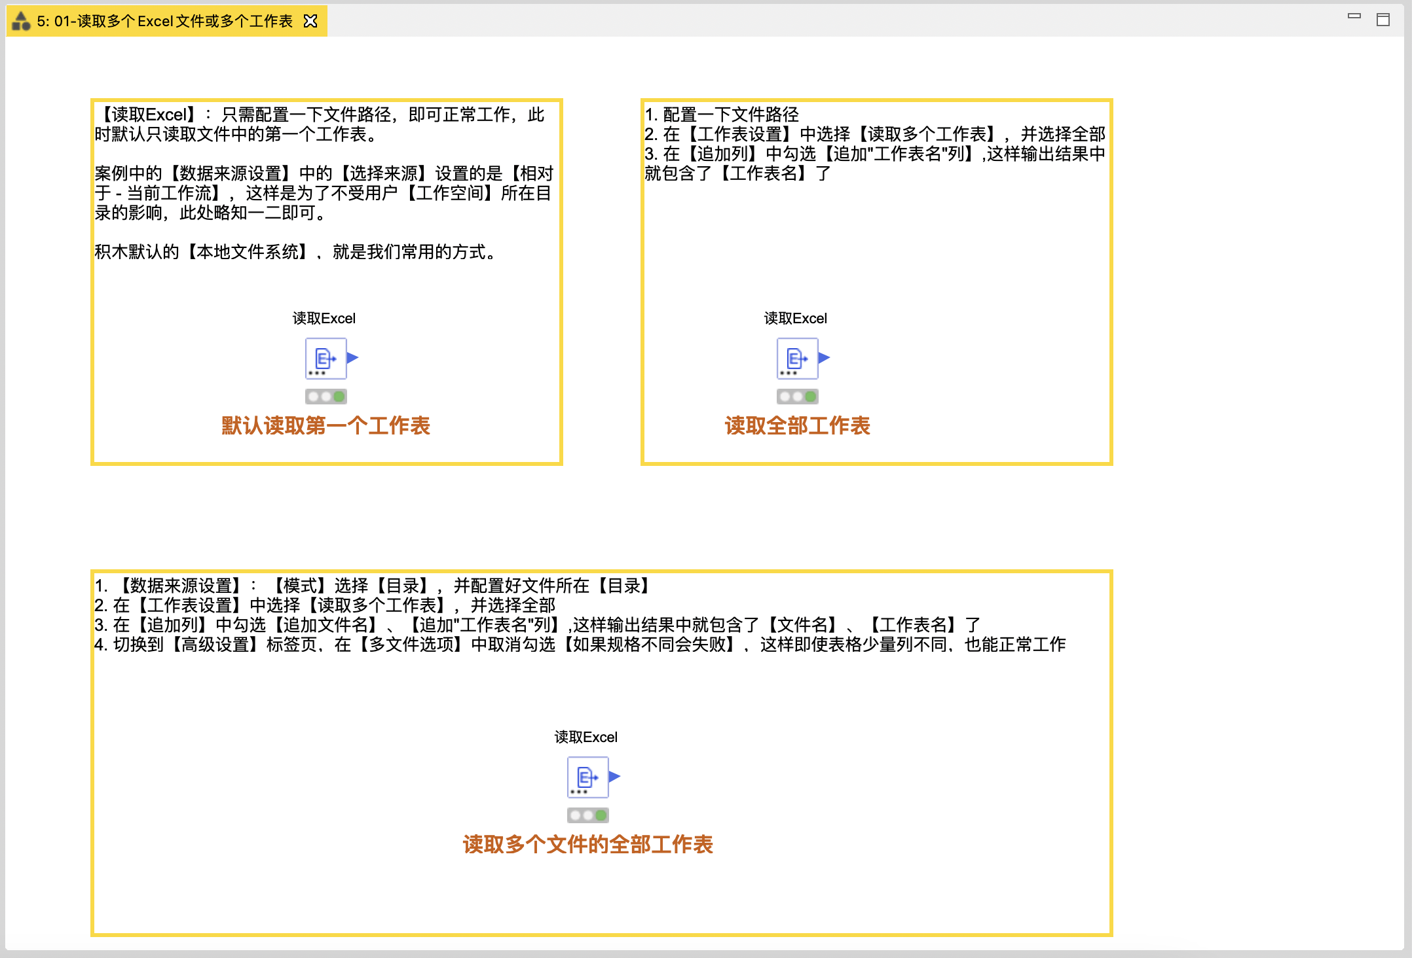Minimize the workflow editor panel
This screenshot has height=958, width=1412.
(x=1354, y=17)
